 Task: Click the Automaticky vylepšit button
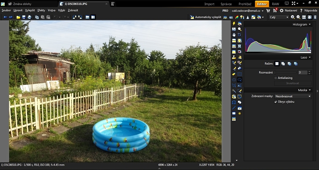click(206, 17)
